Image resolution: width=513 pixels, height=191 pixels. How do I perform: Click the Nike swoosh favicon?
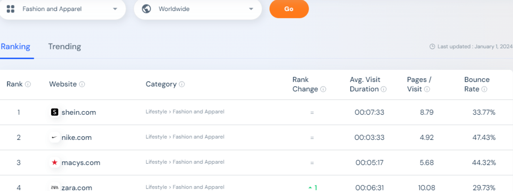click(x=55, y=137)
